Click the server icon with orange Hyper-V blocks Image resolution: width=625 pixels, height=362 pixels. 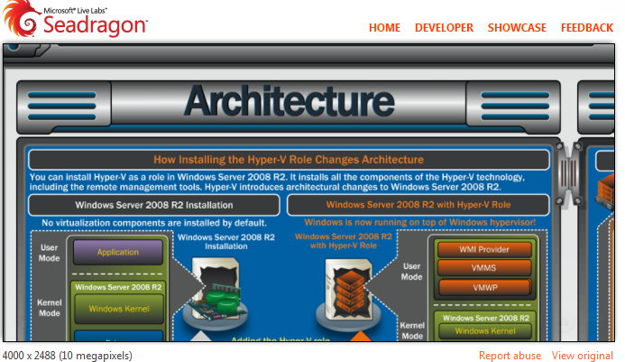pos(348,293)
